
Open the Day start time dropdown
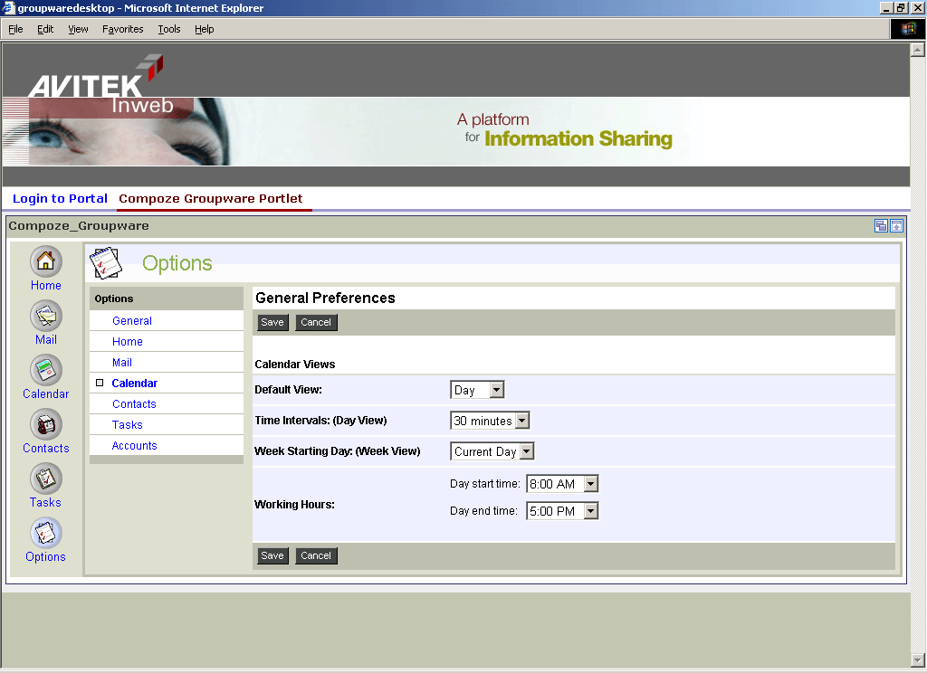(x=590, y=484)
